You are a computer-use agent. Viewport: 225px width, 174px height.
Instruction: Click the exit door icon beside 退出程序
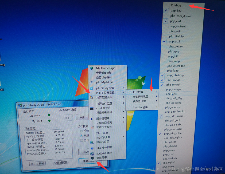click(x=92, y=158)
